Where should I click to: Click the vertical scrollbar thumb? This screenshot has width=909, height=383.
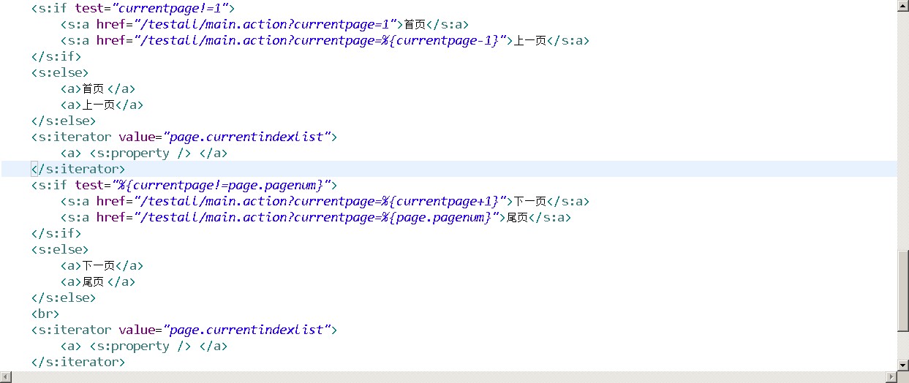click(903, 290)
